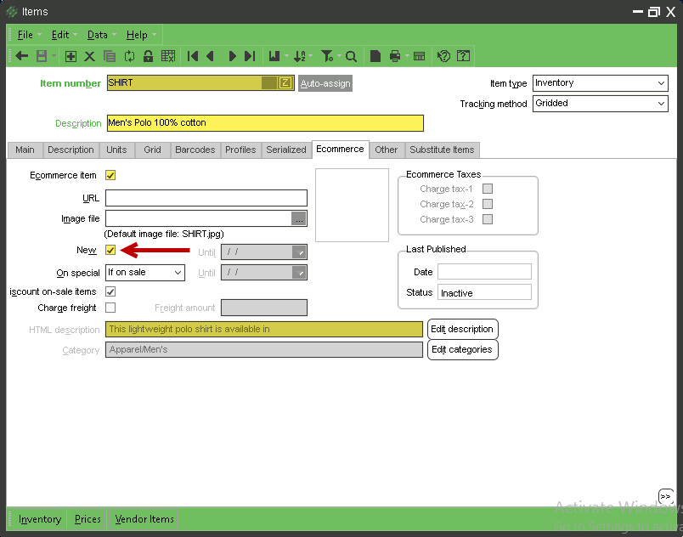Open search with magnifier icon
Screen dimensions: 683x537
pyautogui.click(x=351, y=56)
